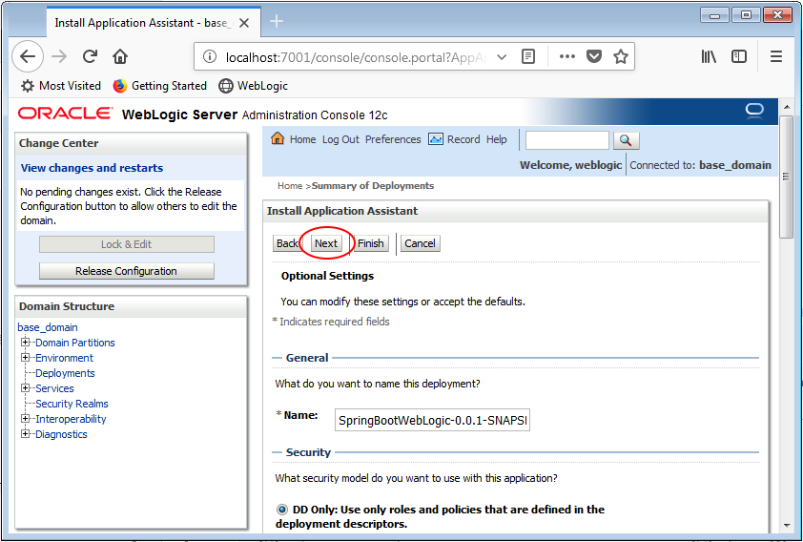Click Lock & Edit button
The width and height of the screenshot is (803, 542).
(x=127, y=244)
